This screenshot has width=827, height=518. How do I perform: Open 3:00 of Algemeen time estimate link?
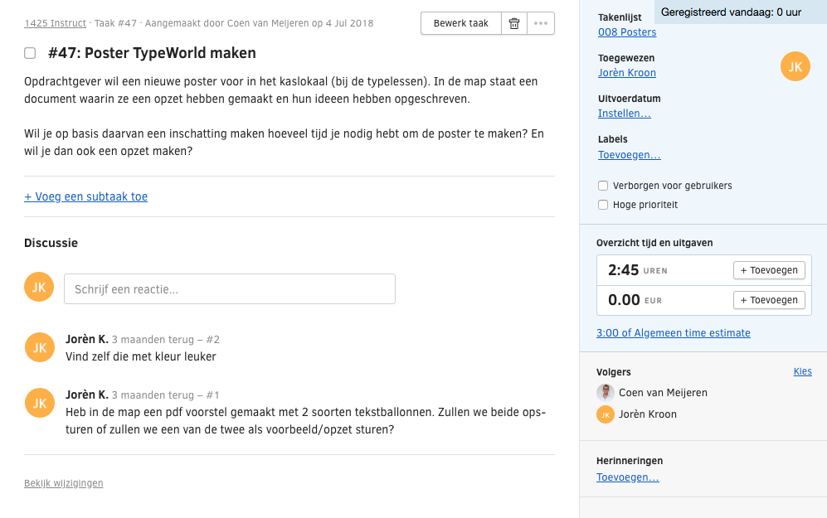click(674, 333)
